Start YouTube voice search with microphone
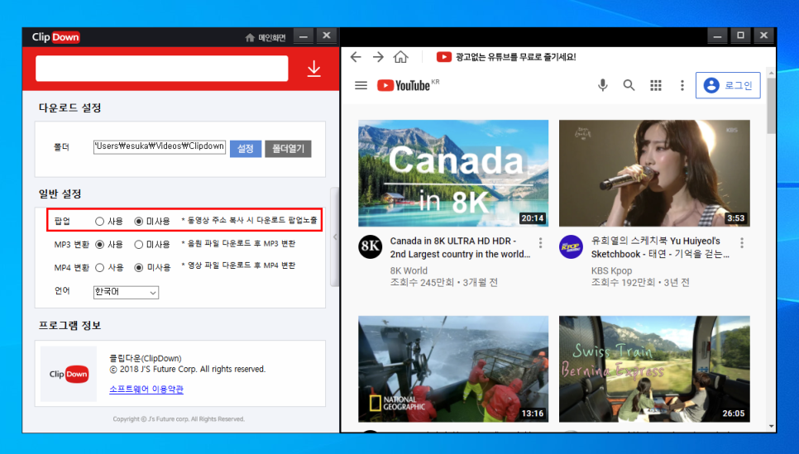 tap(602, 85)
